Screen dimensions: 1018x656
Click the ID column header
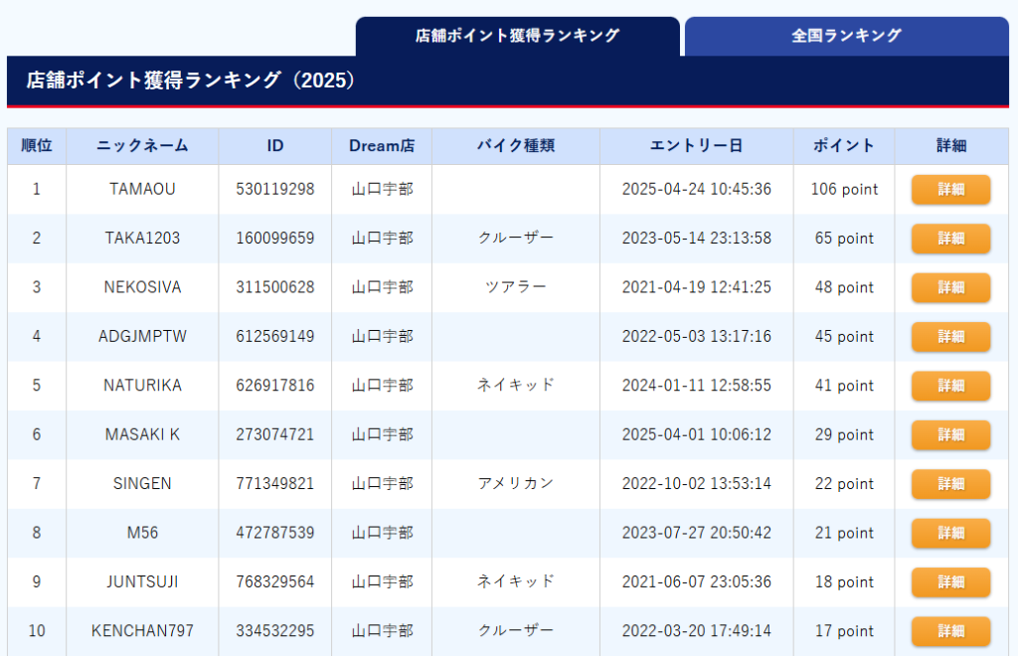click(x=275, y=146)
